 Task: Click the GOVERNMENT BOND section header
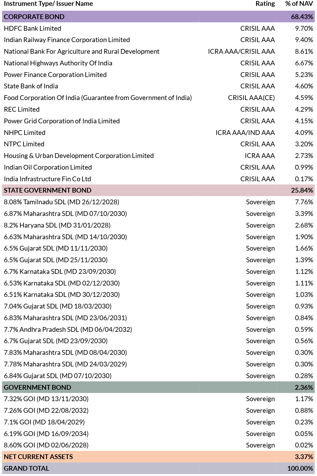click(x=37, y=387)
